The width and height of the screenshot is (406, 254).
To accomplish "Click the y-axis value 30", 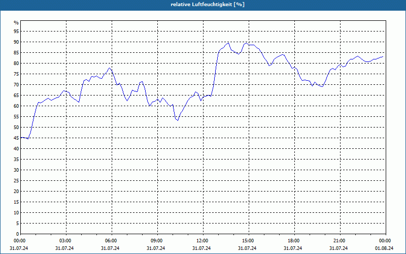I will (x=16, y=170).
